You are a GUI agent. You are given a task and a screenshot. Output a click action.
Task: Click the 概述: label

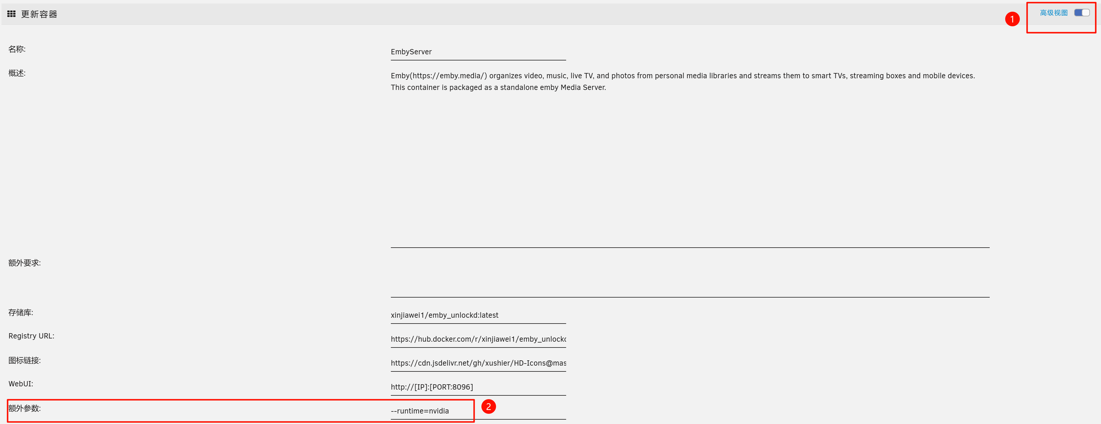coord(17,73)
